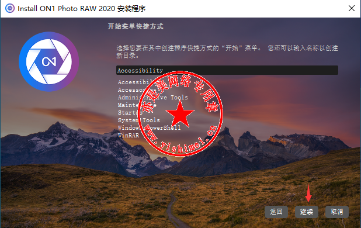Click the large ON1 aperture logo

pyautogui.click(x=49, y=61)
